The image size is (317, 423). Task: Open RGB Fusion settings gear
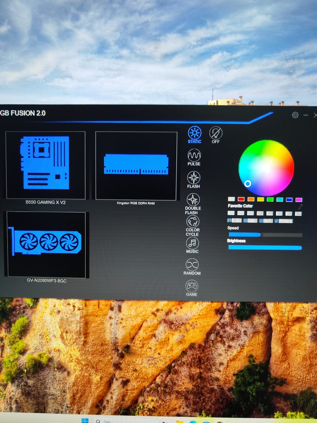(x=295, y=115)
